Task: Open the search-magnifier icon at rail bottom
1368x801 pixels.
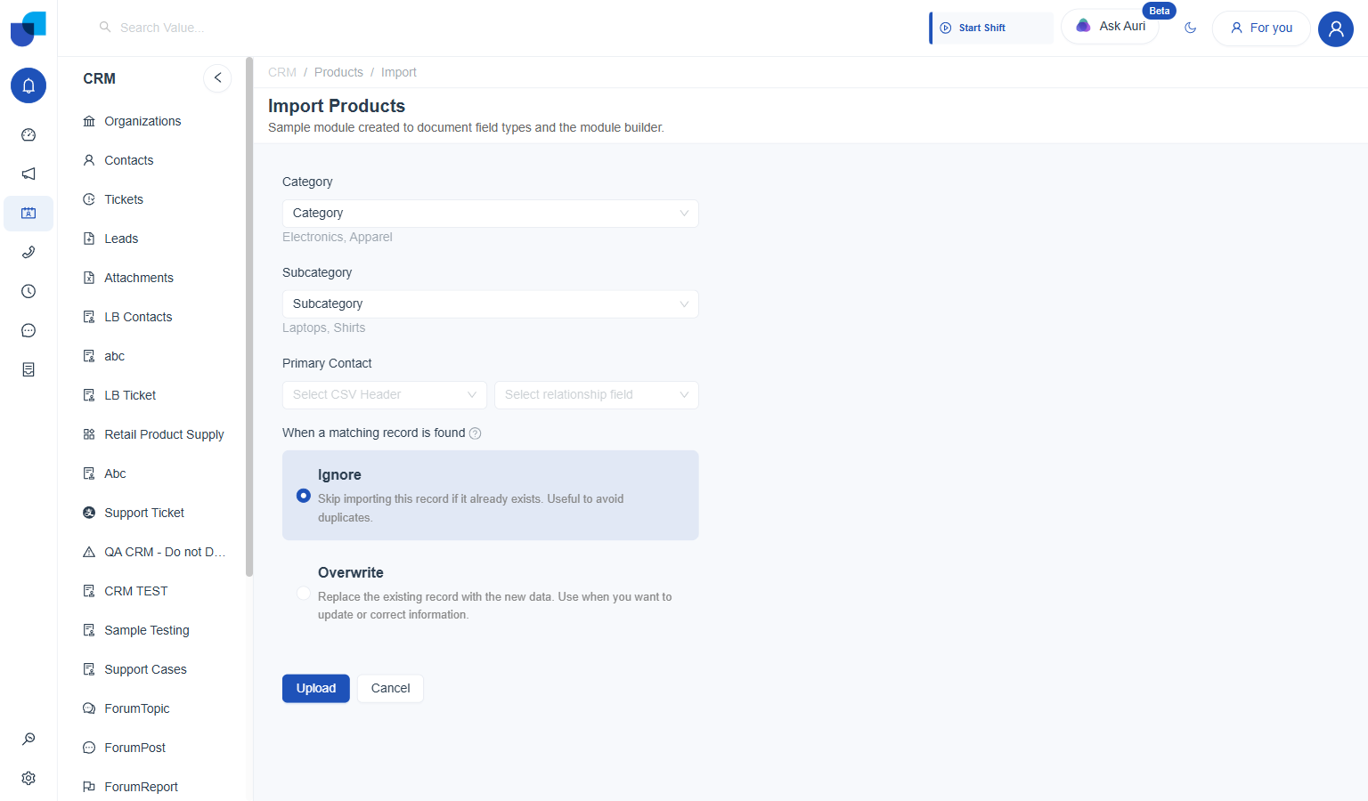Action: (28, 739)
